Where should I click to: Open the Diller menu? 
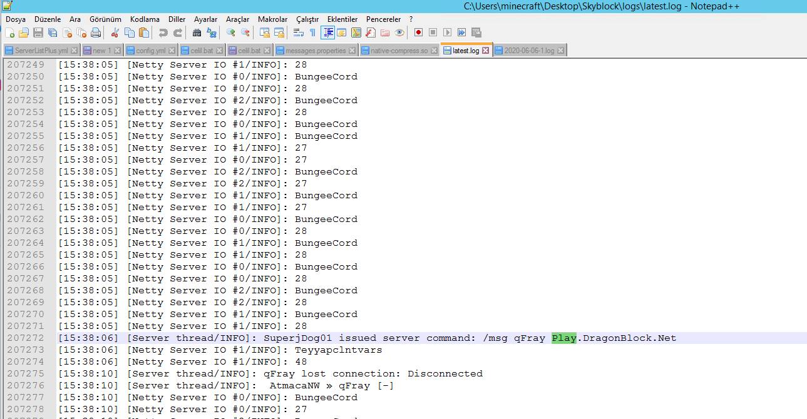[x=177, y=19]
